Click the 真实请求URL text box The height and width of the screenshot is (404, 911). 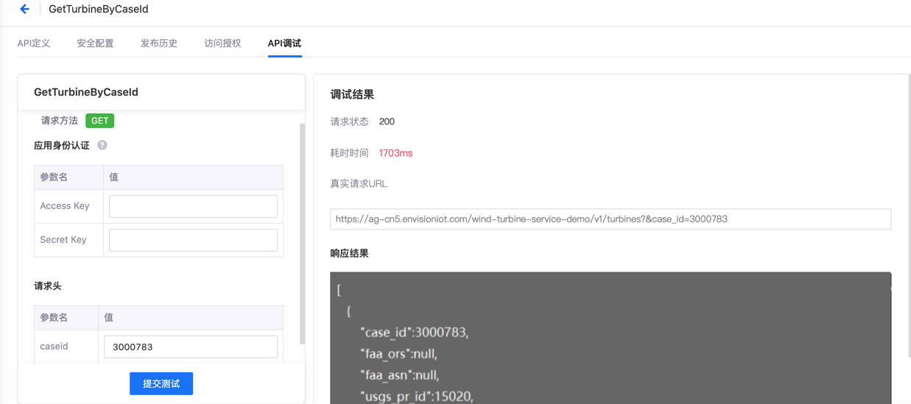coord(610,219)
